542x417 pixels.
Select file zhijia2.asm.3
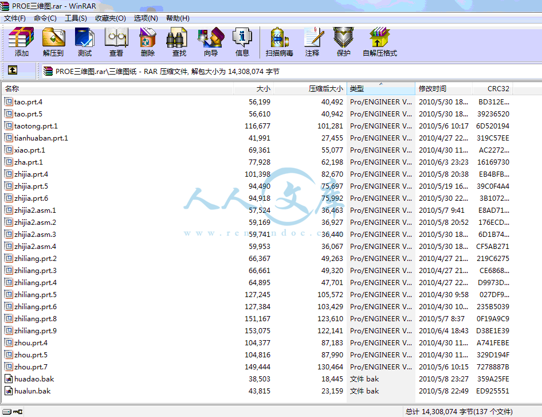pos(36,234)
